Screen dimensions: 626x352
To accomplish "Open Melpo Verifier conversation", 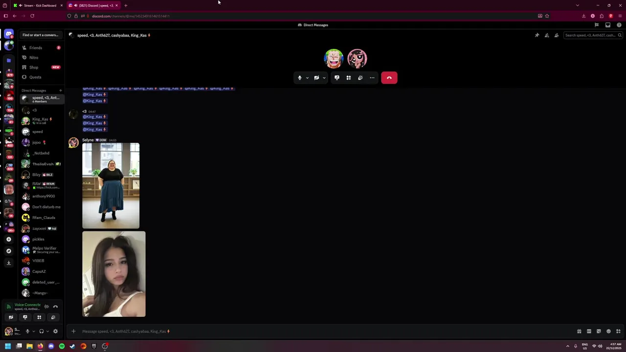I will (42, 250).
